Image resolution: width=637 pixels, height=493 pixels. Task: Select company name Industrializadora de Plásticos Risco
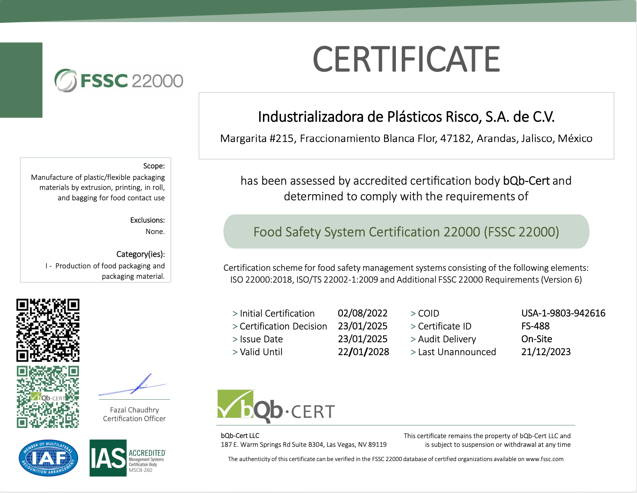[406, 117]
